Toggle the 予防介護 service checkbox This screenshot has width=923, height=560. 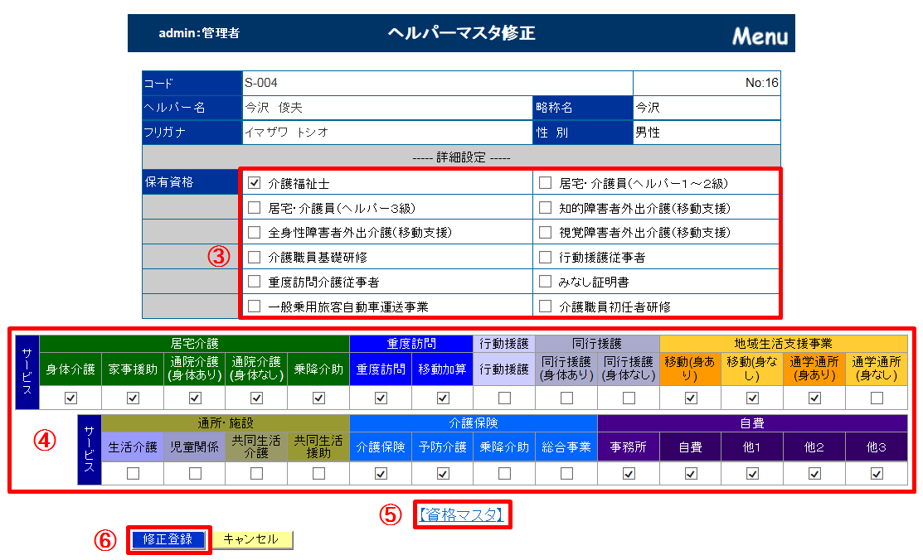[x=443, y=474]
